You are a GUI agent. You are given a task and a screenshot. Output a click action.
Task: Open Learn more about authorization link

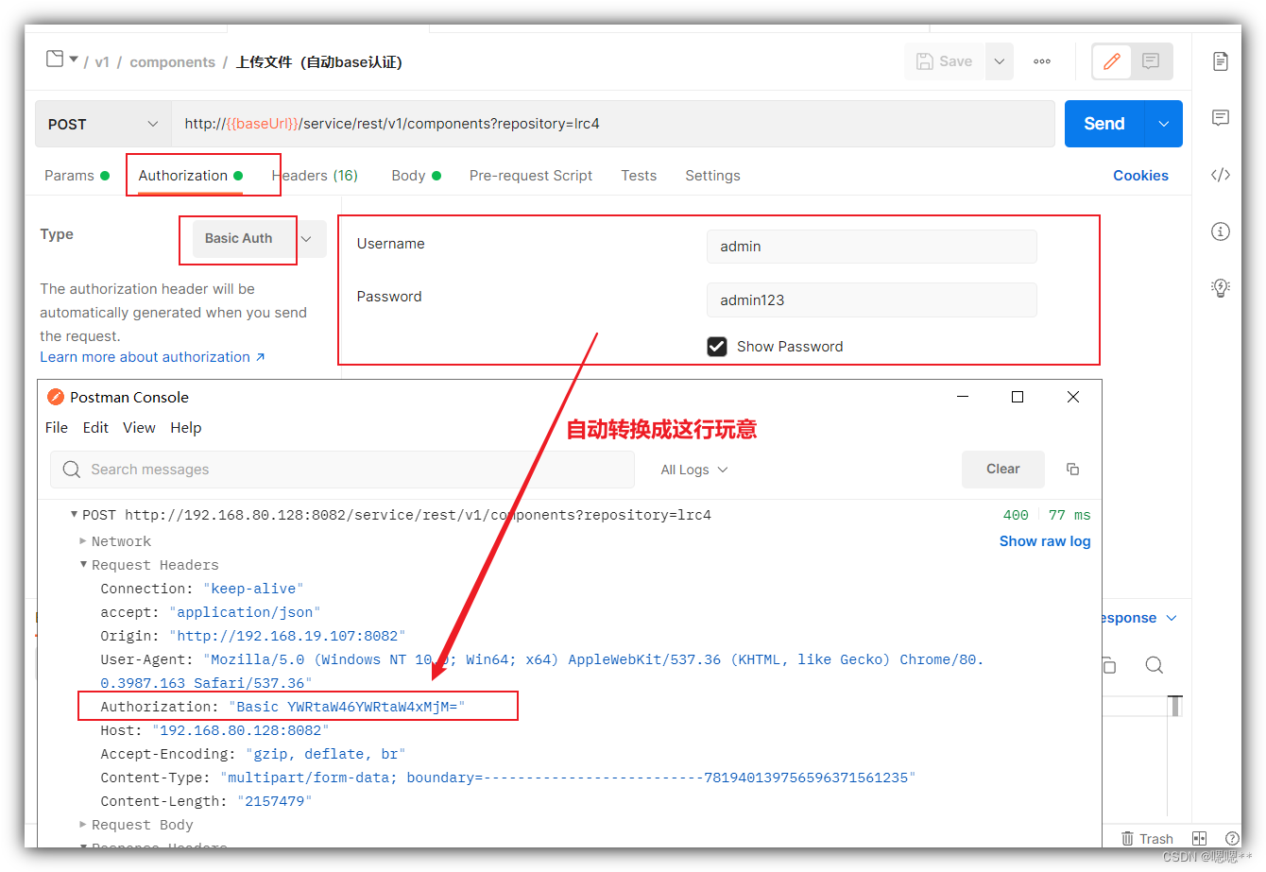point(152,357)
